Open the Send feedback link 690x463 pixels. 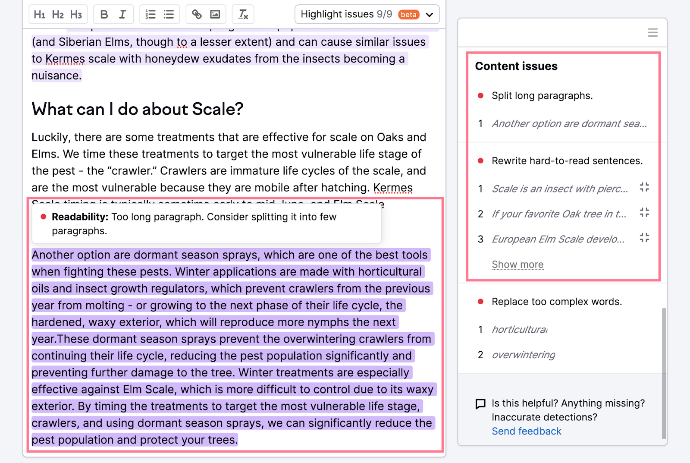click(x=527, y=431)
